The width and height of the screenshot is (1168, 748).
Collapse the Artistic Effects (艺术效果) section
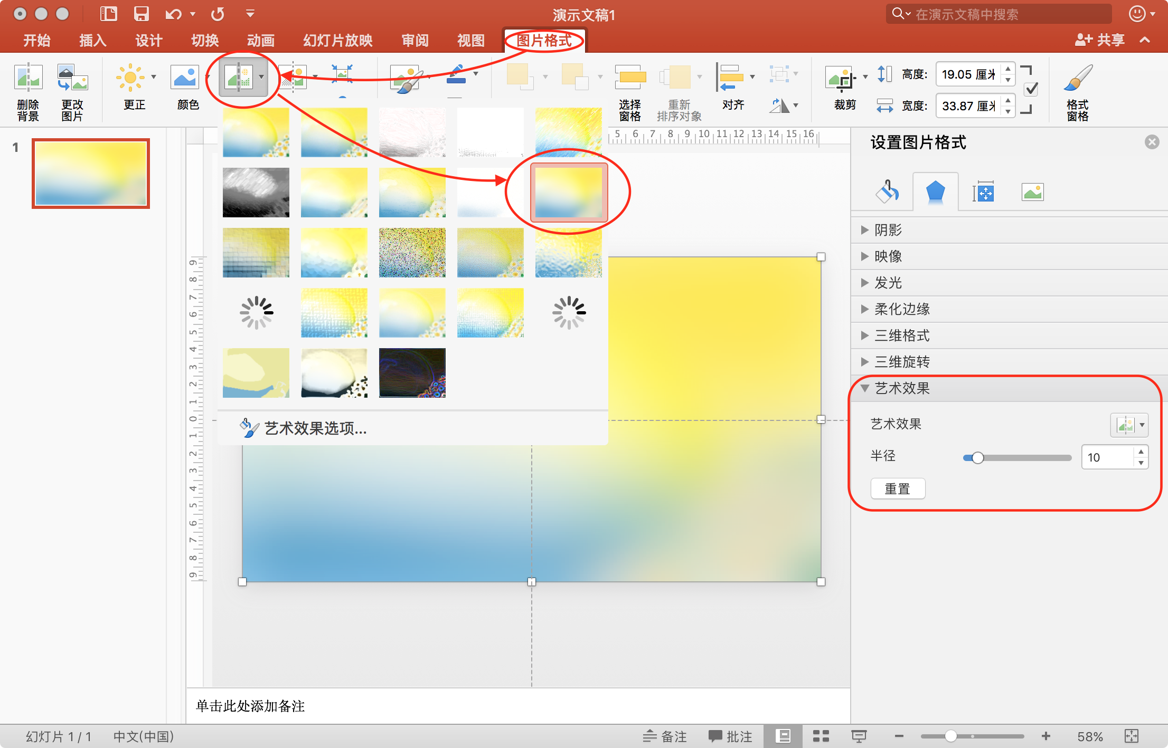tap(902, 388)
